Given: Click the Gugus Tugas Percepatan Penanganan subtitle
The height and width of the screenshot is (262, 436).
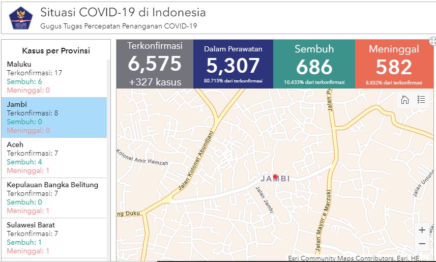Looking at the screenshot, I should (x=119, y=26).
